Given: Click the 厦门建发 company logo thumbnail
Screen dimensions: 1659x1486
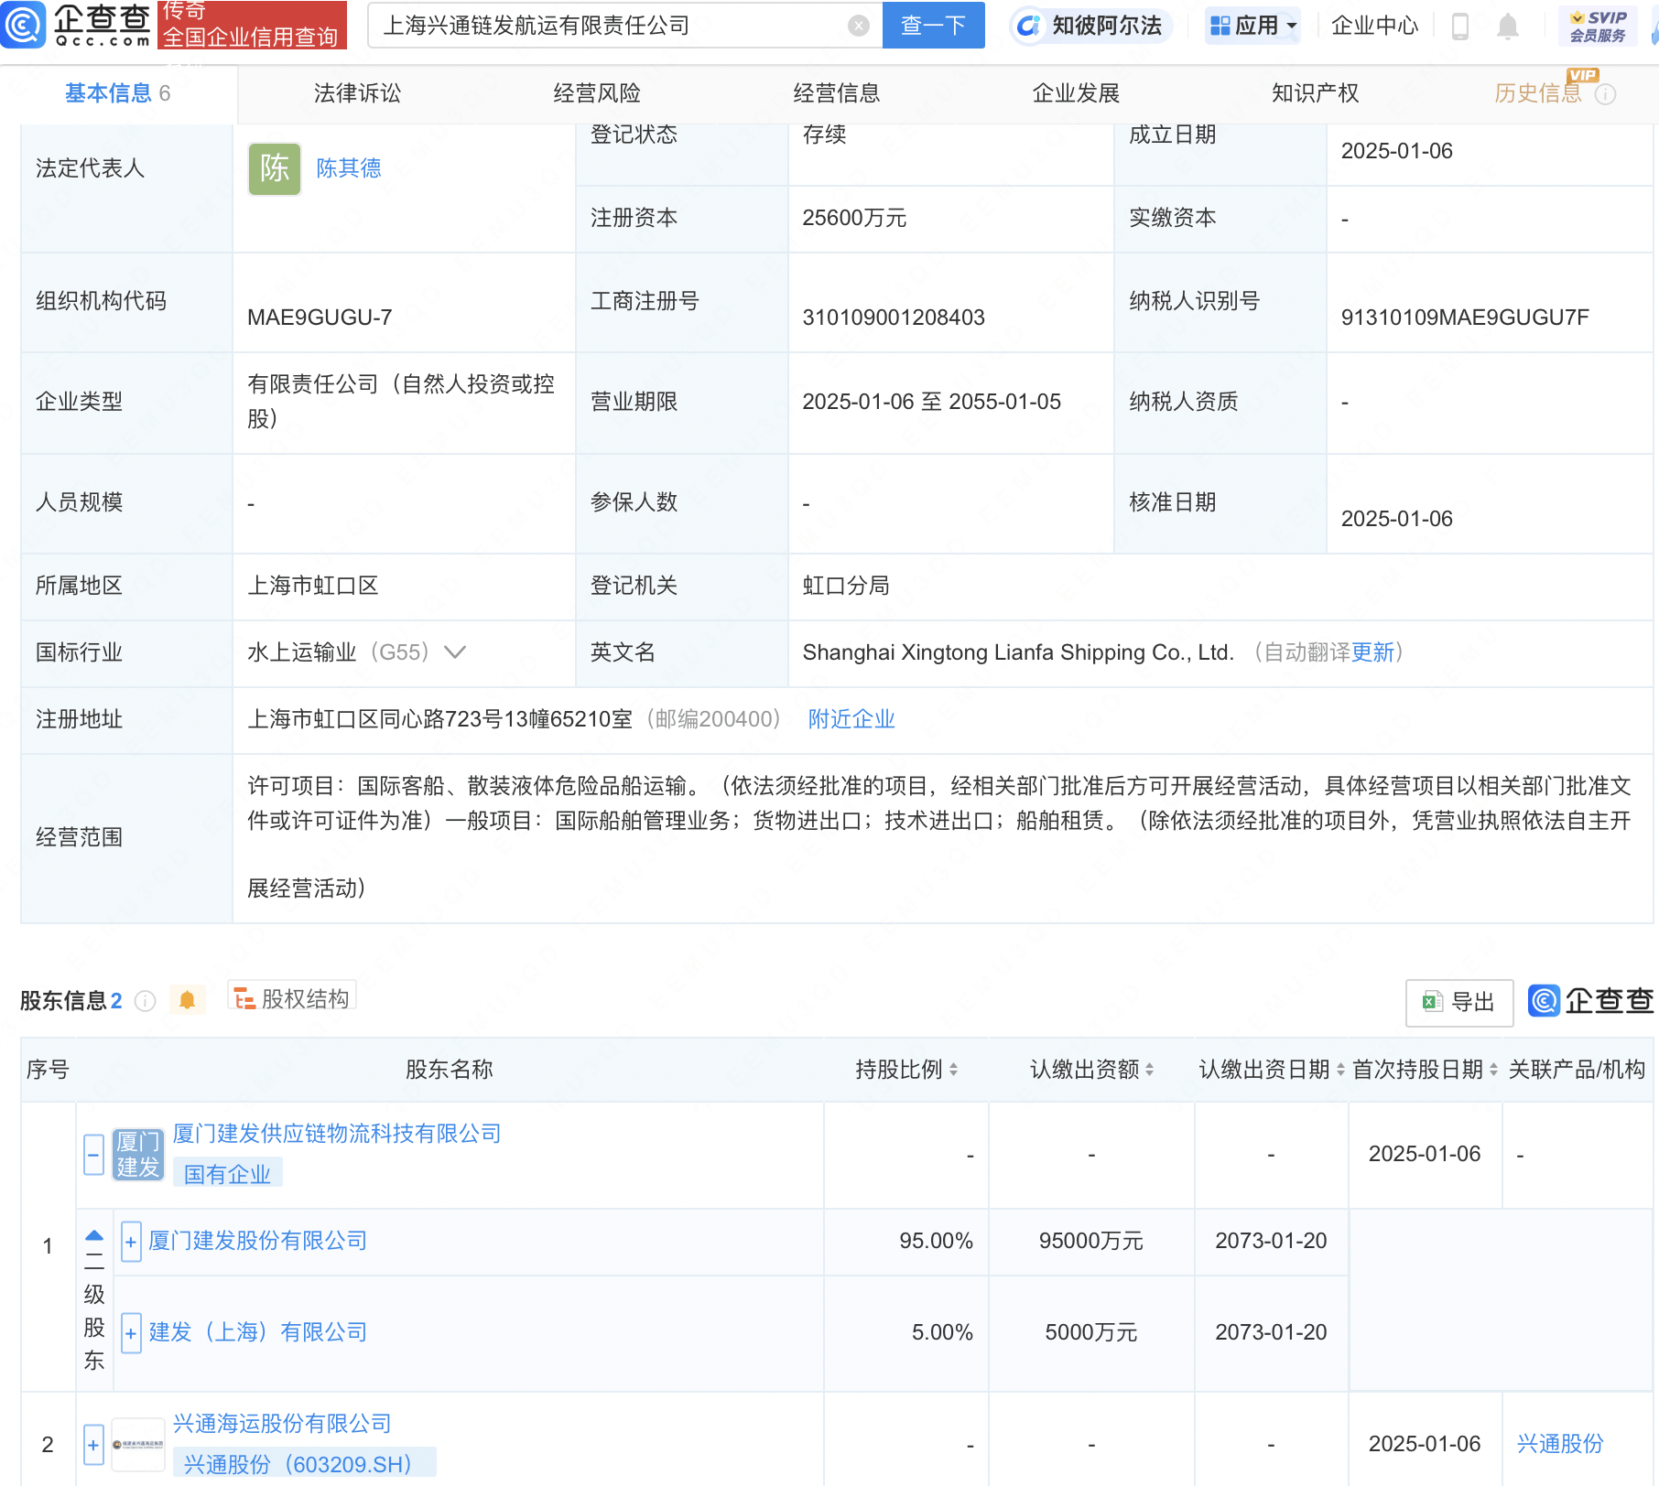Looking at the screenshot, I should 137,1155.
